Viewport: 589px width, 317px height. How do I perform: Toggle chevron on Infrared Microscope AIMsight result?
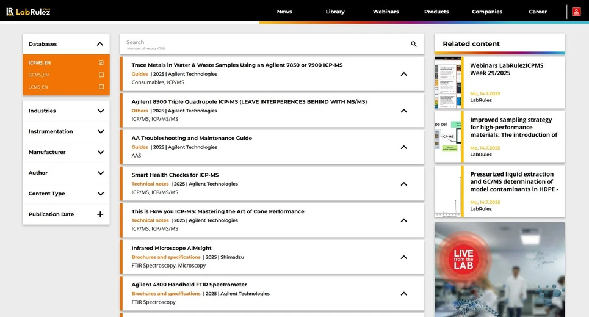(404, 257)
